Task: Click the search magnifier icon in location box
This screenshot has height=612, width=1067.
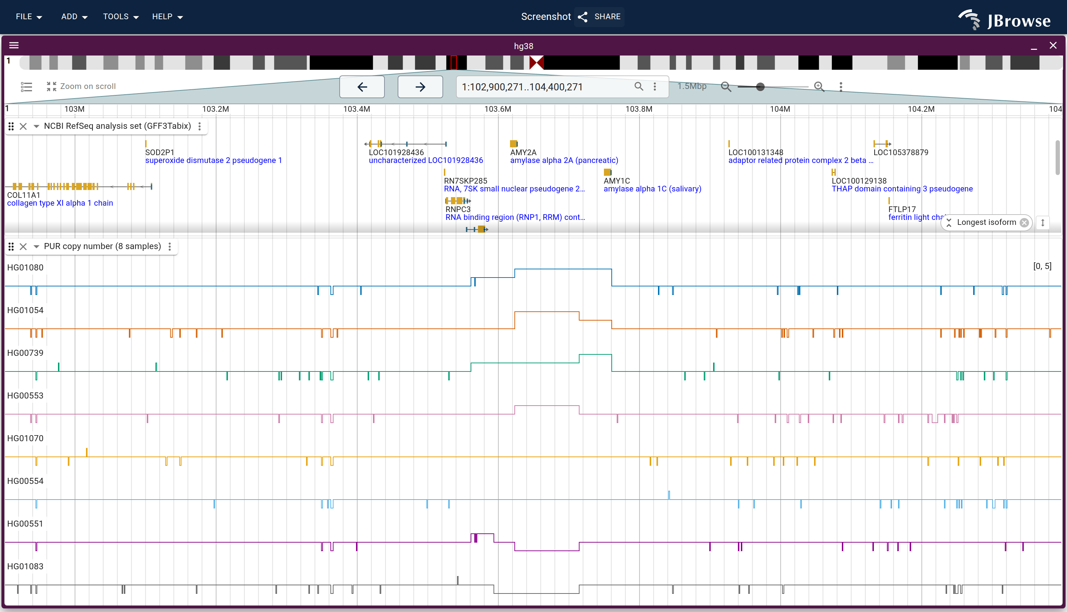Action: click(638, 86)
